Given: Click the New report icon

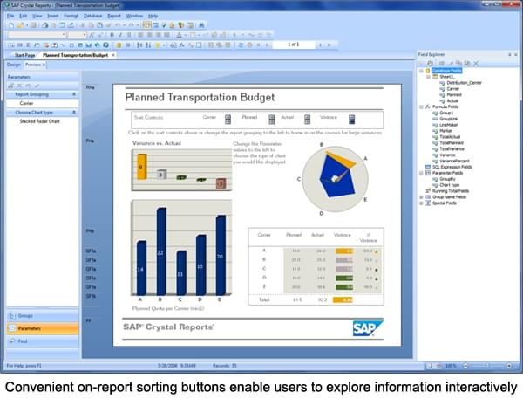Looking at the screenshot, I should tap(11, 25).
